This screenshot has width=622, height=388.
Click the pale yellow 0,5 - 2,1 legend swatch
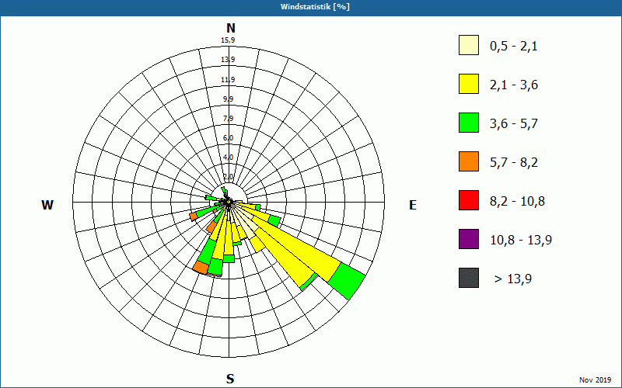pos(469,45)
